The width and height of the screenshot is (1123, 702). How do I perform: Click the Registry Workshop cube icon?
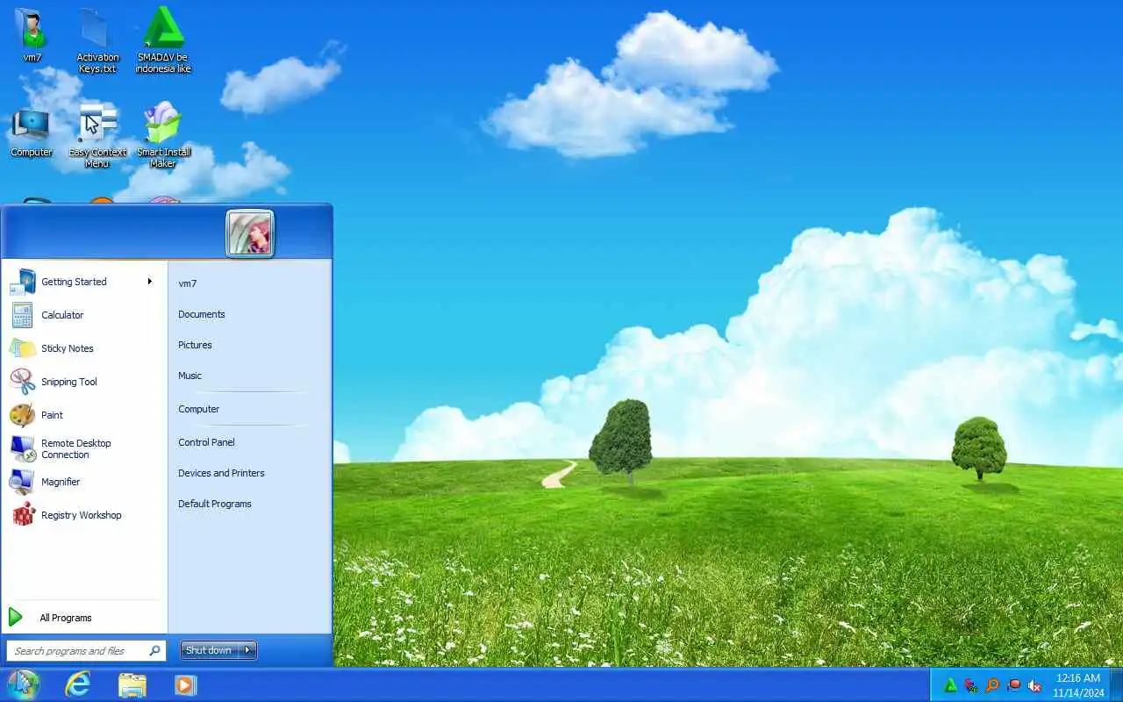pos(22,515)
